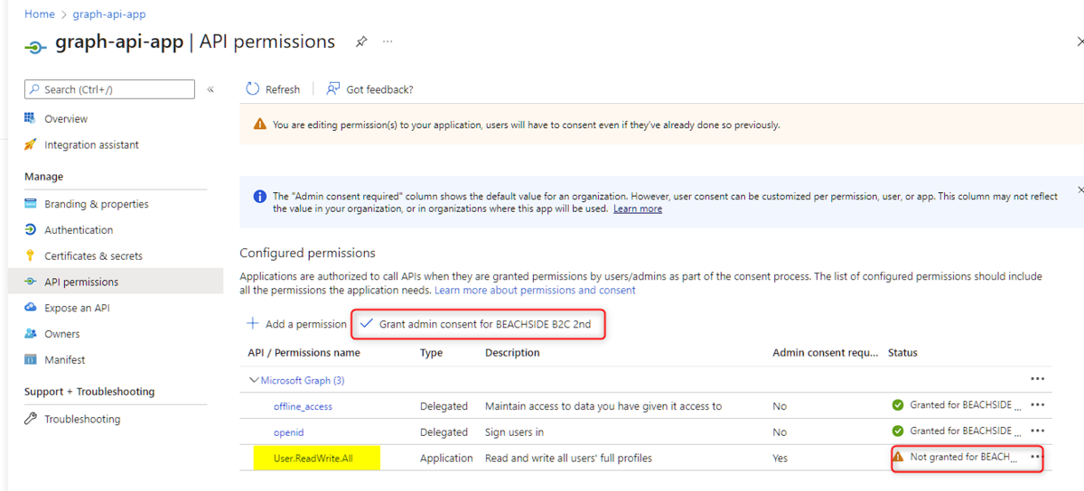Open the Authentication page
1084x491 pixels.
pyautogui.click(x=79, y=230)
